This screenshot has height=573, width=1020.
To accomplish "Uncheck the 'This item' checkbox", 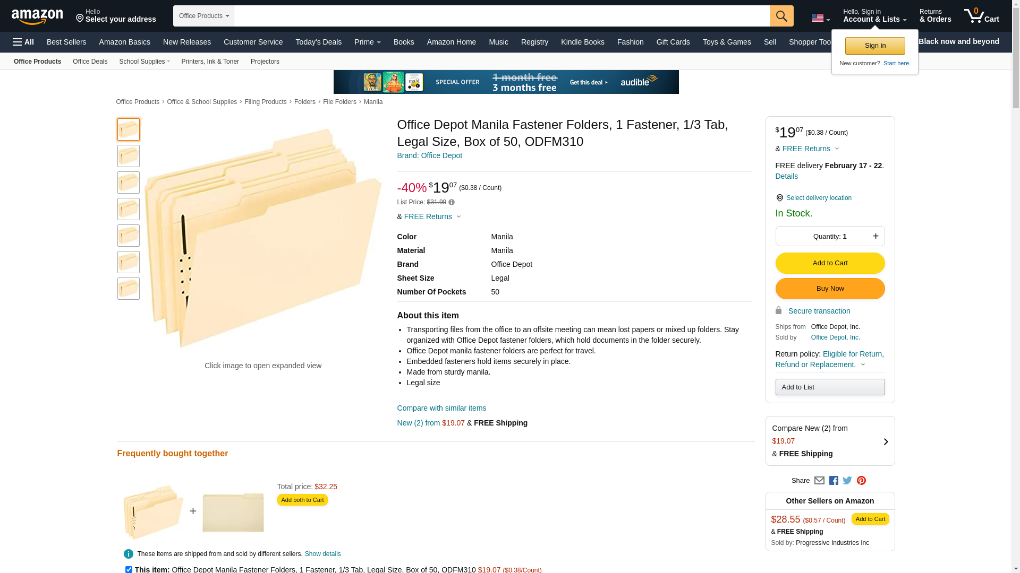I will pyautogui.click(x=129, y=569).
